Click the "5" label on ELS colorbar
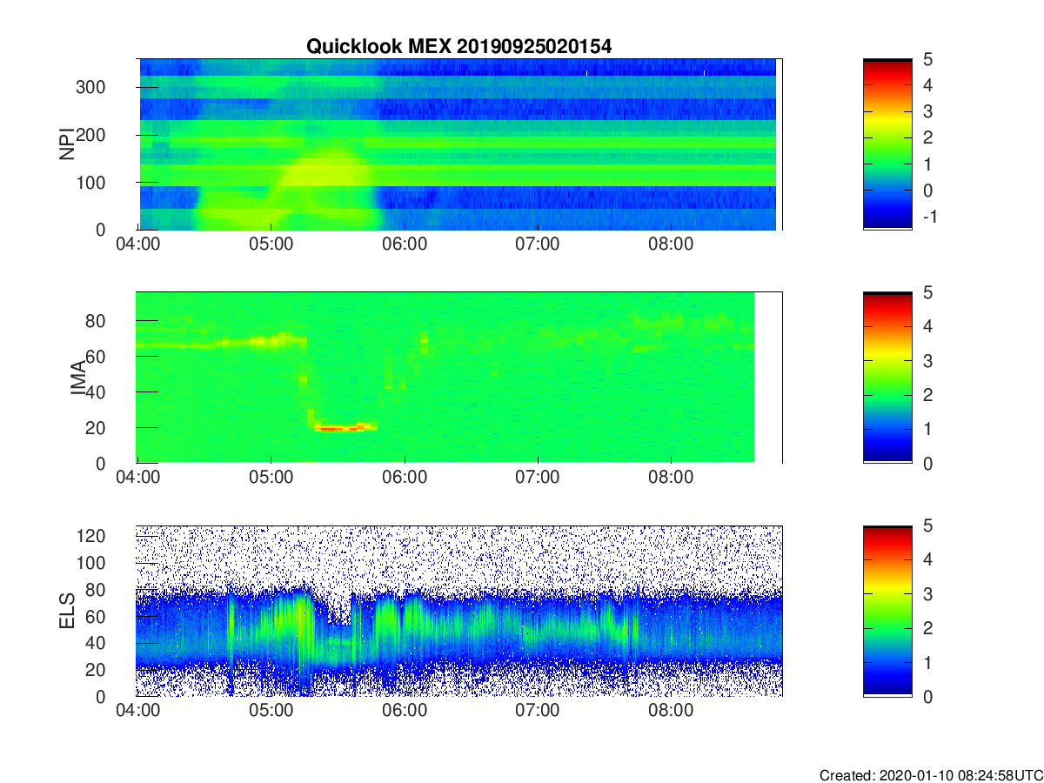 click(927, 526)
